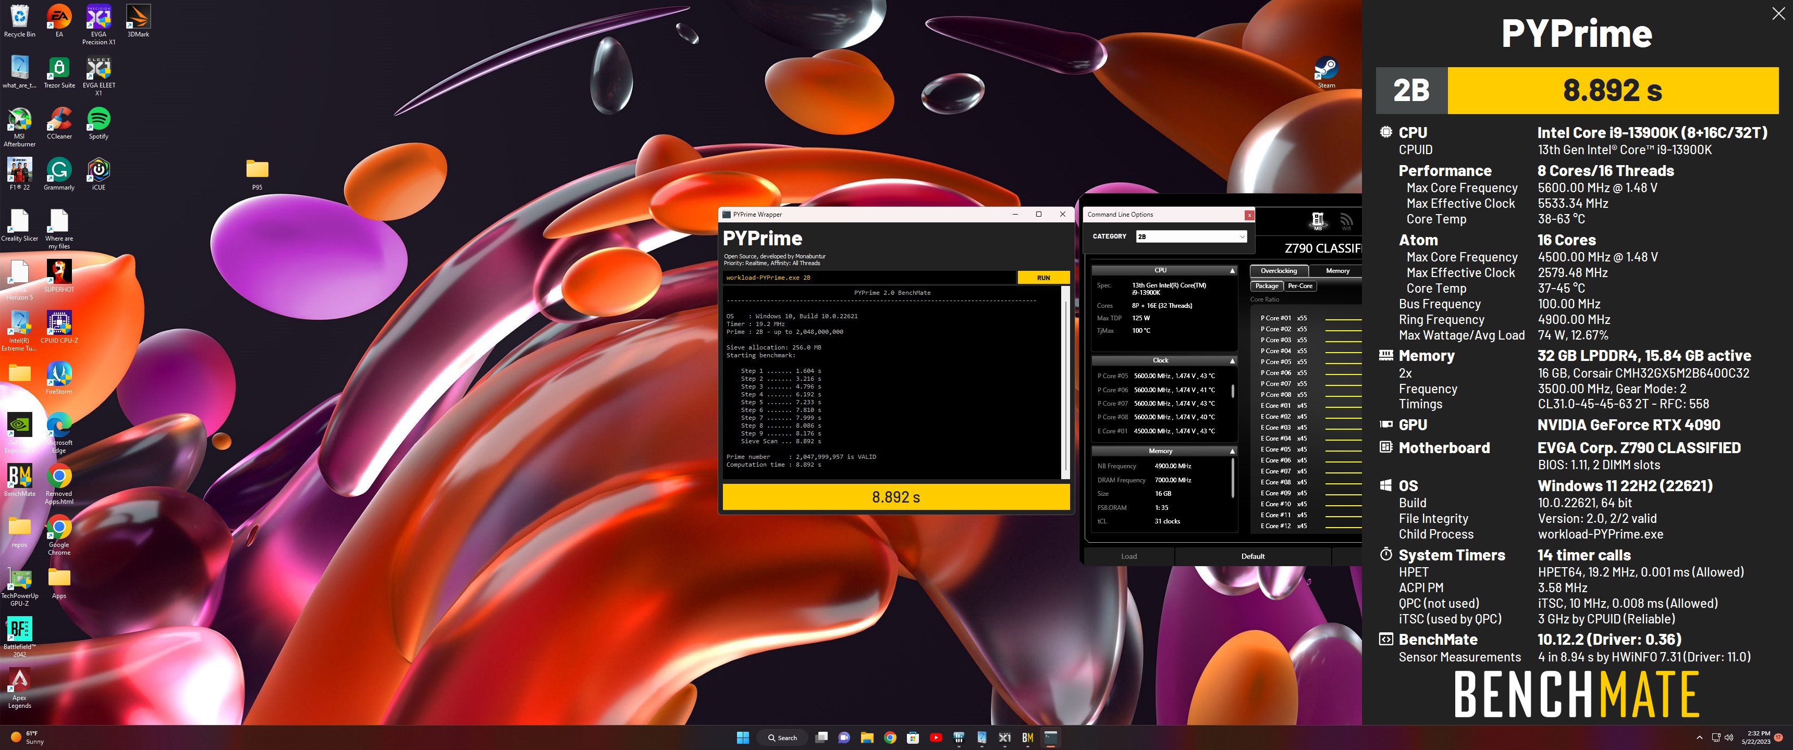Viewport: 1793px width, 750px height.
Task: Open Microsoft Edge desktop shortcut
Action: (59, 432)
